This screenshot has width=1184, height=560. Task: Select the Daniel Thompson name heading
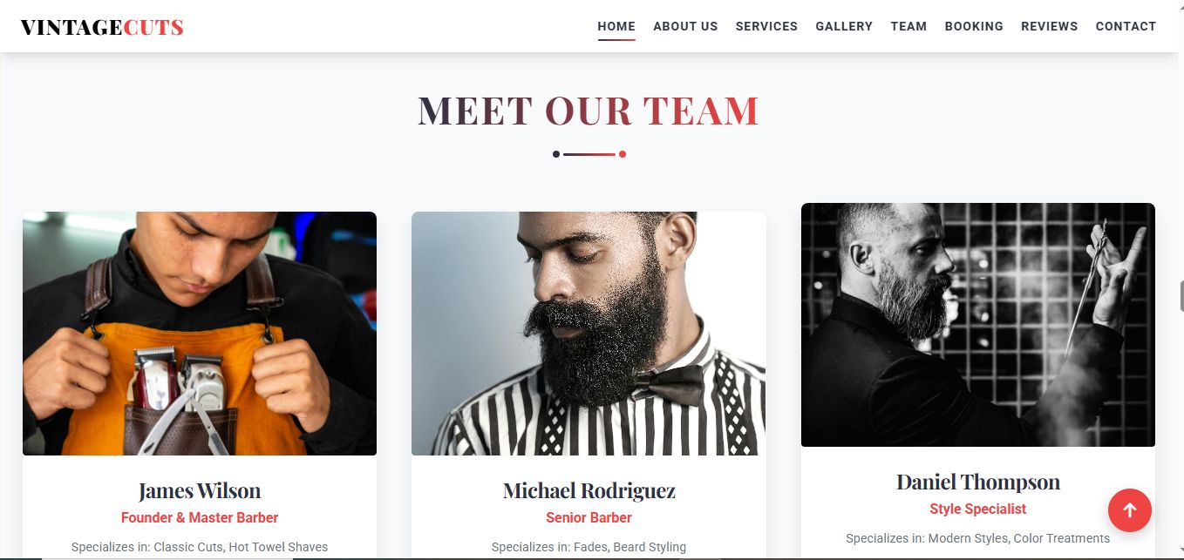(978, 482)
